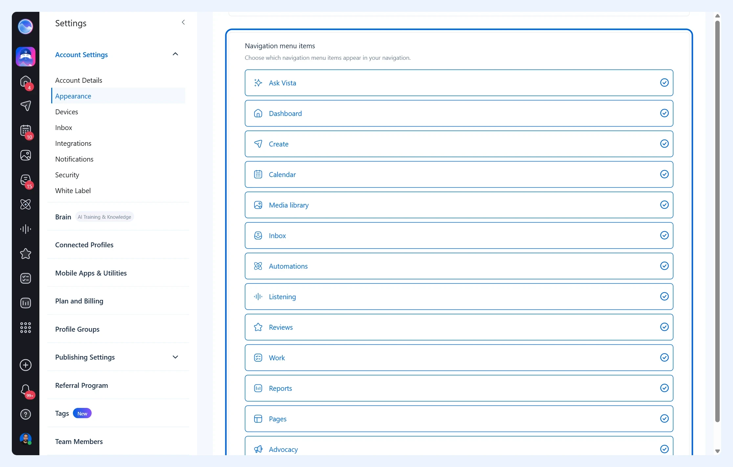Open the Media library icon in left rail

pyautogui.click(x=26, y=155)
